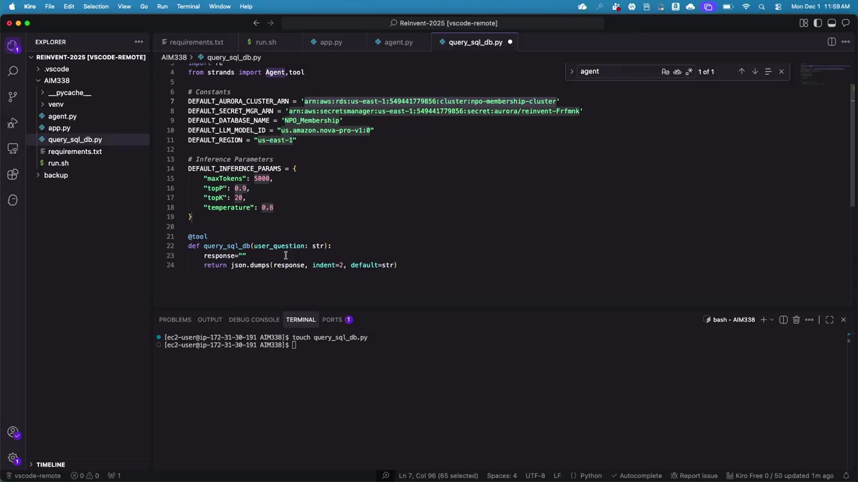The width and height of the screenshot is (858, 482).
Task: Switch to the agent.py editor tab
Action: click(x=398, y=42)
